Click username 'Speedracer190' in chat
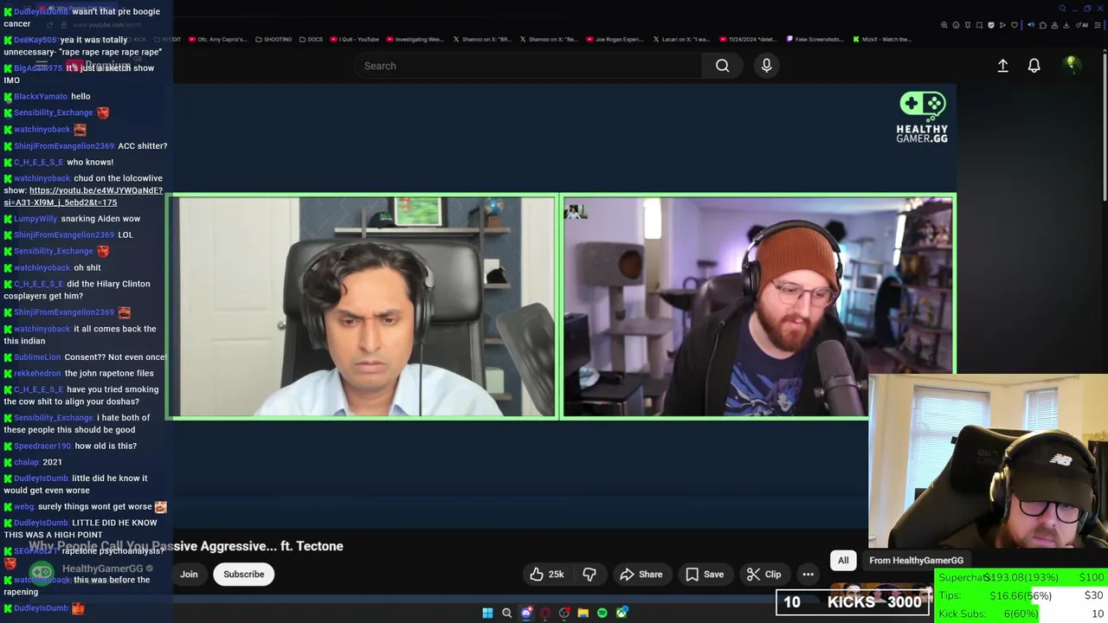 tap(42, 446)
